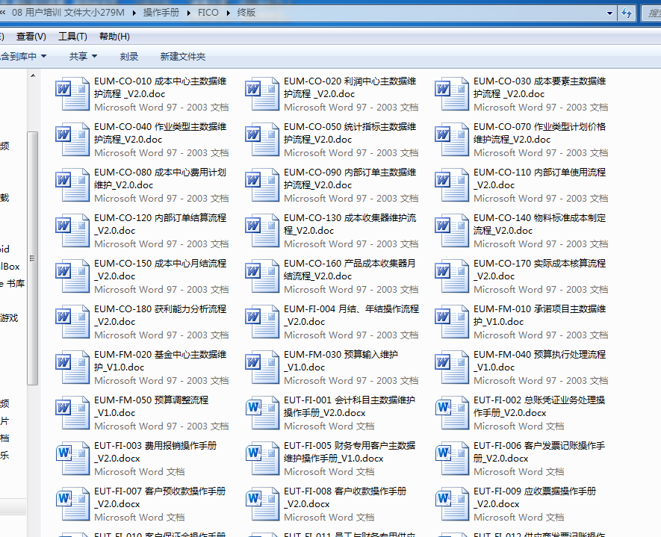Click document icon for EUM-CO-080 成本中心费用计划维护
Screen dimensions: 661x537
[72, 184]
